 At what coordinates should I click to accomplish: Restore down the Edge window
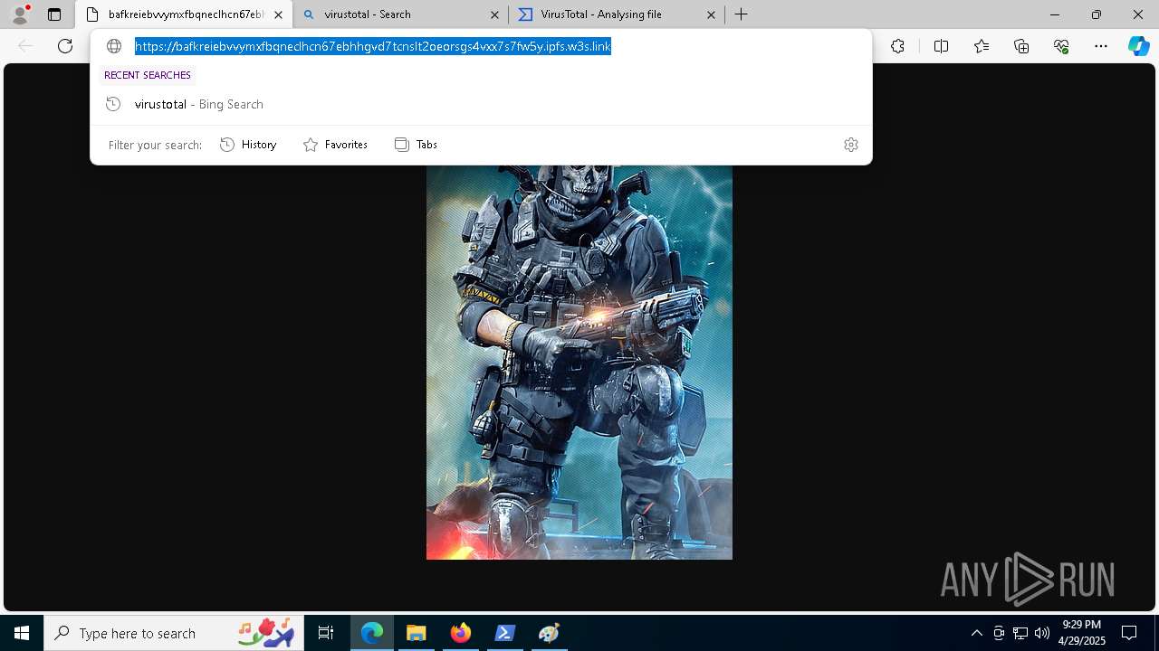coord(1097,14)
